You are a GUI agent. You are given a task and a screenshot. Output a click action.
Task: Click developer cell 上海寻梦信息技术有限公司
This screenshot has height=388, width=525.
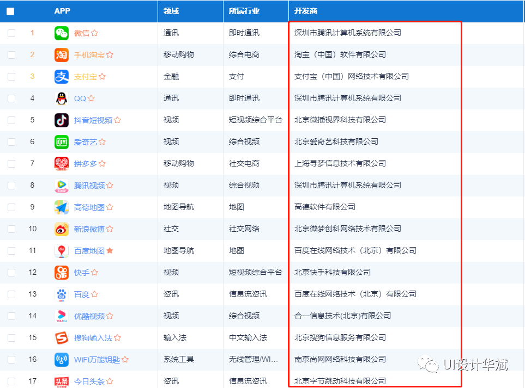pyautogui.click(x=340, y=163)
